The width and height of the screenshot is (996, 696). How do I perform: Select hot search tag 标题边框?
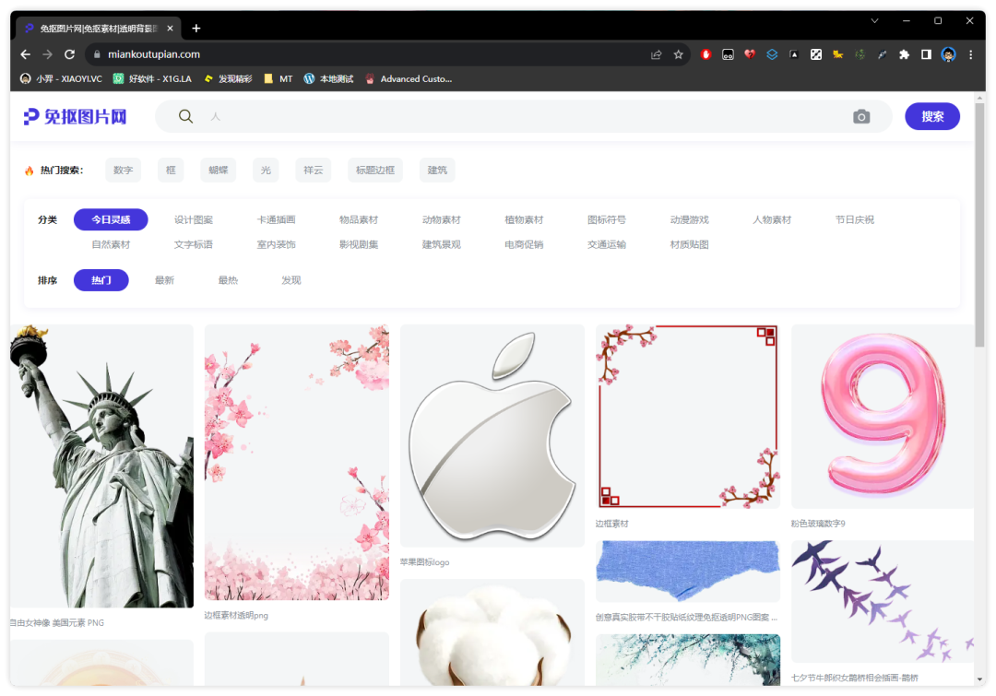[x=375, y=171]
